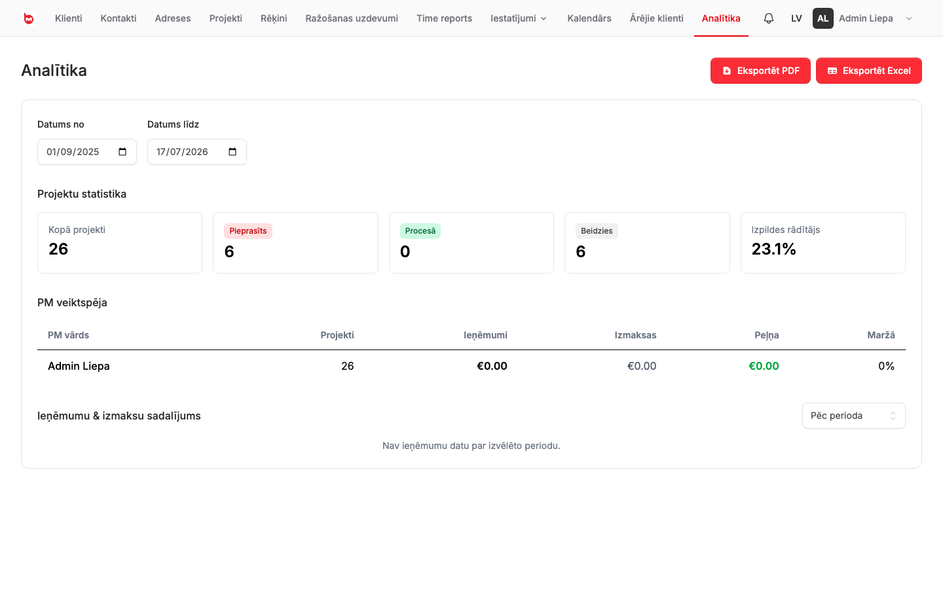Go to Ārējie klienti
This screenshot has height=589, width=943.
pos(656,18)
